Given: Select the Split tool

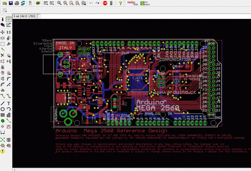Looking at the screenshot, I should [3, 85].
